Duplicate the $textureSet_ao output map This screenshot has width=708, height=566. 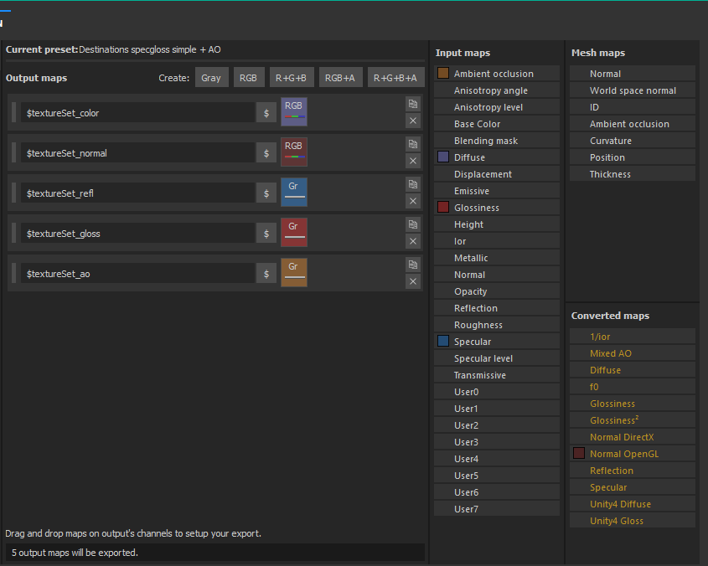click(413, 265)
